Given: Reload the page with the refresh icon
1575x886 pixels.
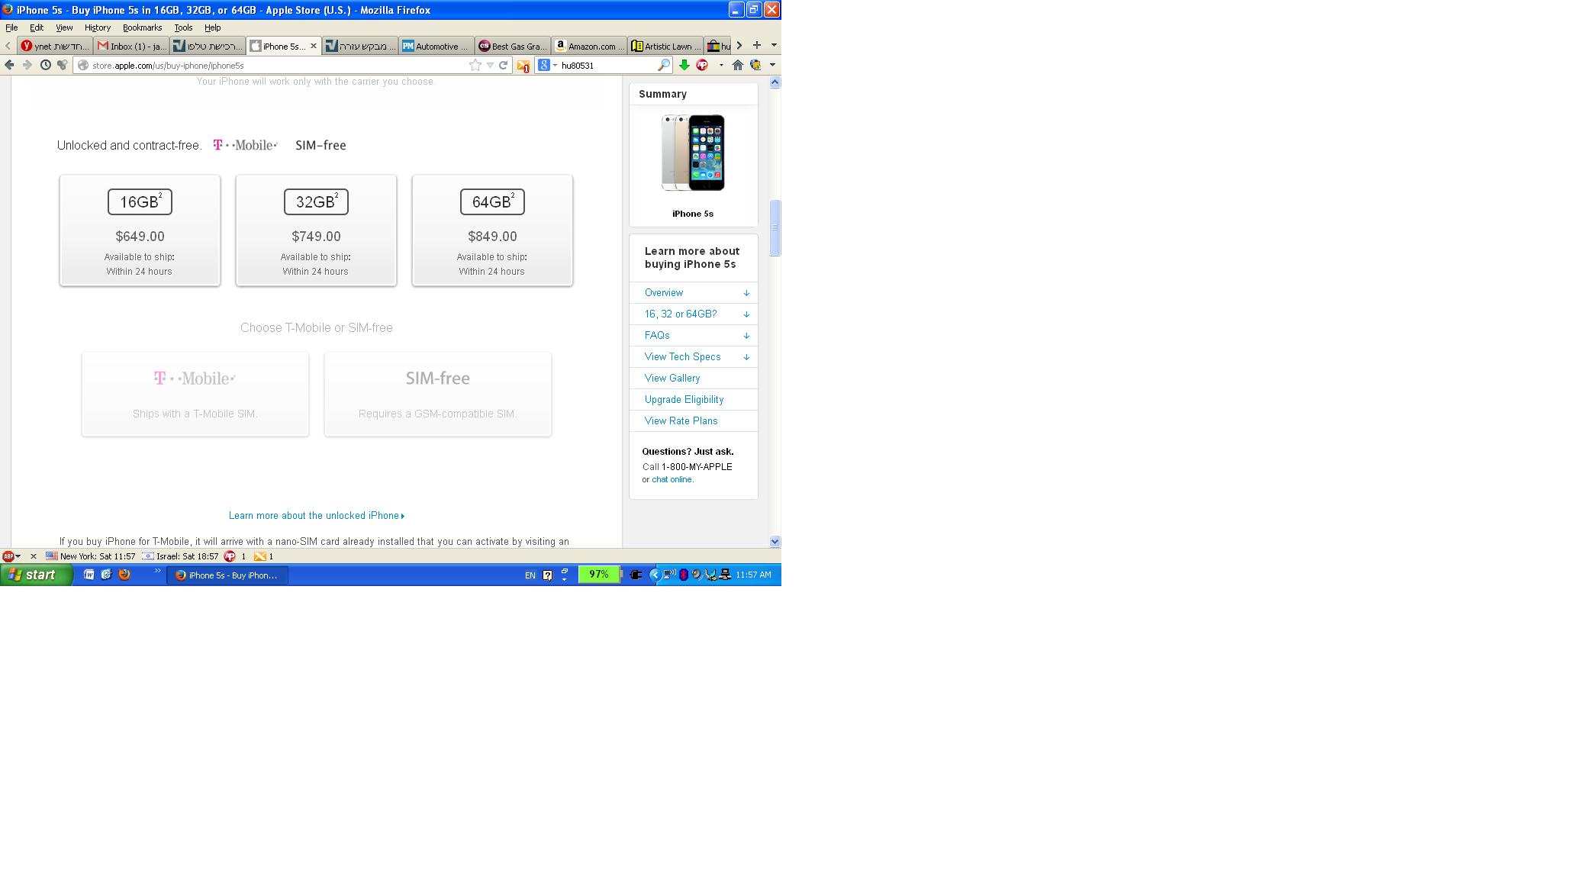Looking at the screenshot, I should point(503,66).
